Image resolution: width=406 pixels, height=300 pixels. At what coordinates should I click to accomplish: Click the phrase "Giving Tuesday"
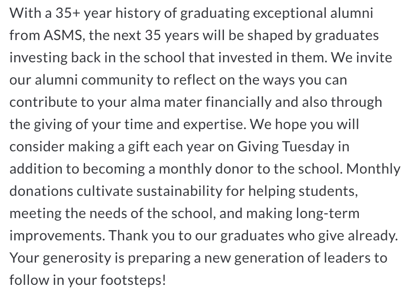(x=286, y=147)
